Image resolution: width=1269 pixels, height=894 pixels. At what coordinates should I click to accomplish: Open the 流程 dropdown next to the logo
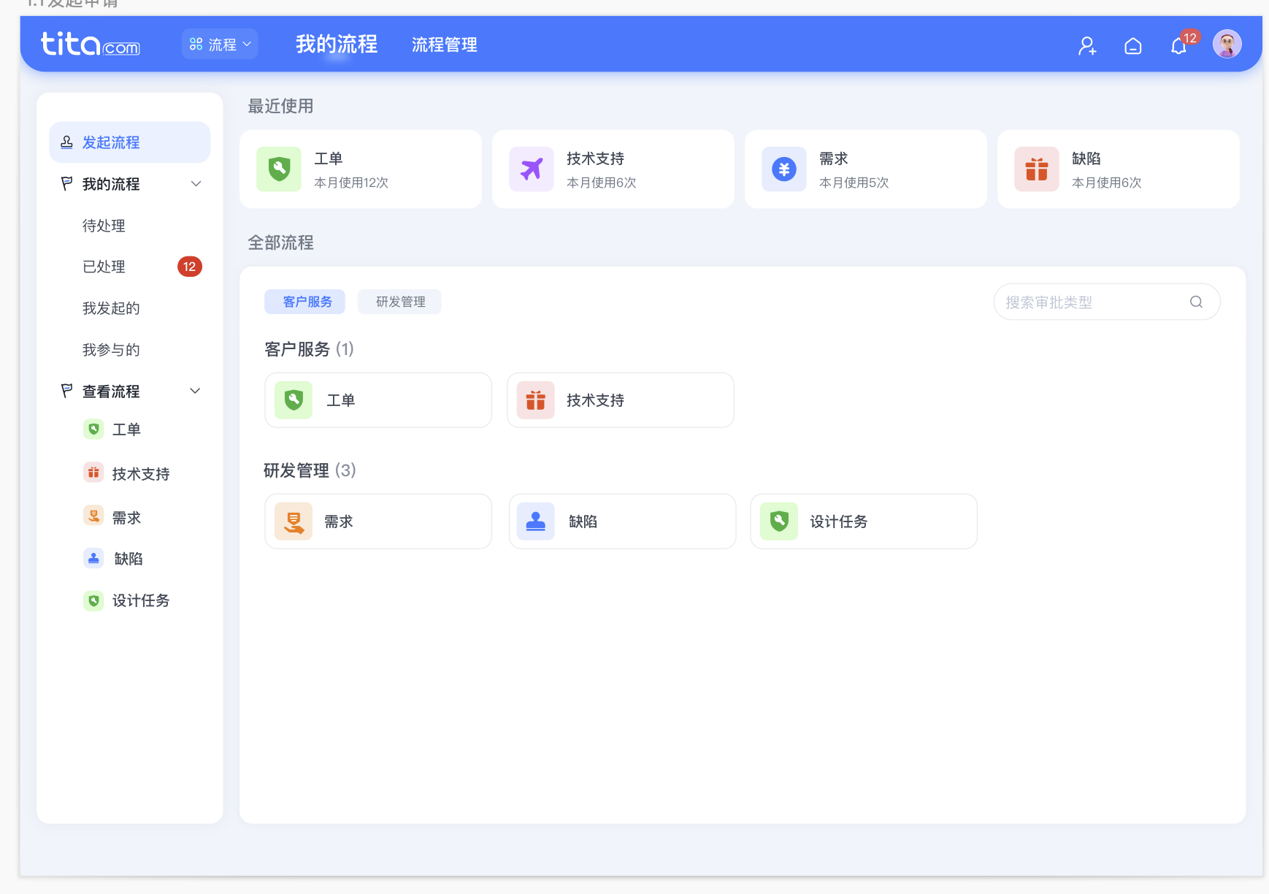[220, 44]
